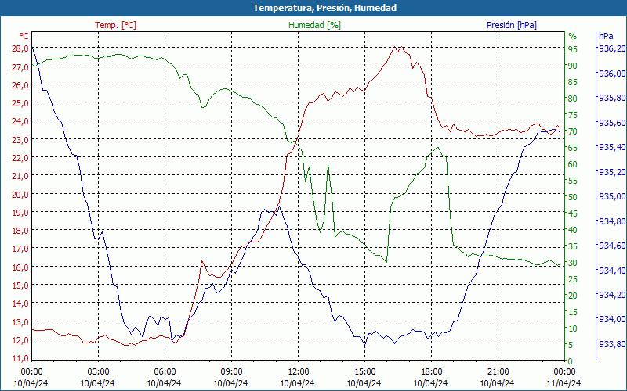Click the blue 'hPa' axis unit label
627x391 pixels.
[606, 36]
